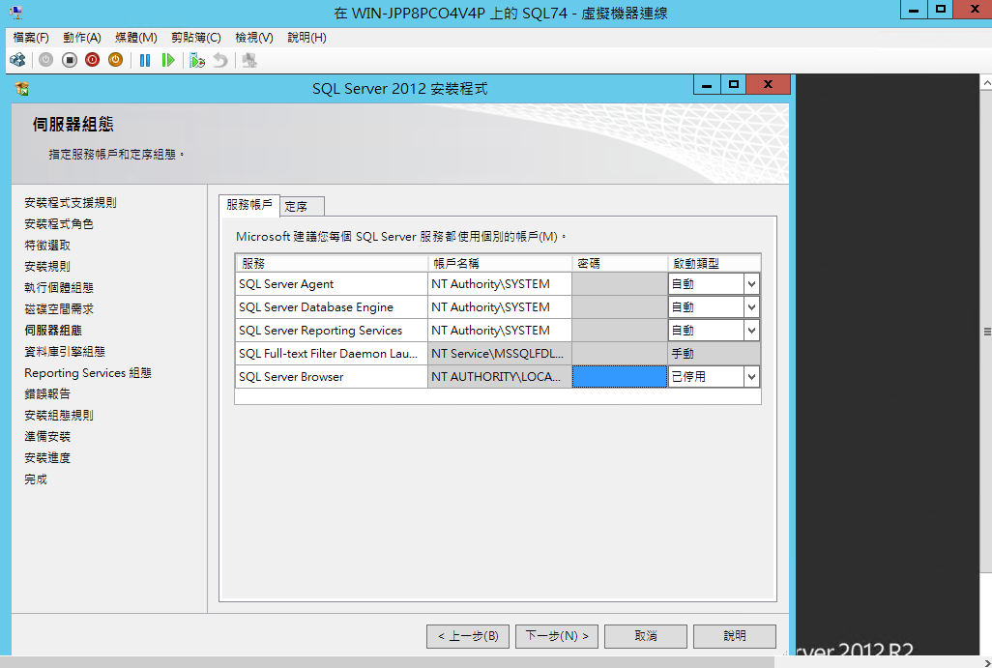Proceed with the 下一步(N) > button
Viewport: 992px width, 668px height.
coord(557,636)
